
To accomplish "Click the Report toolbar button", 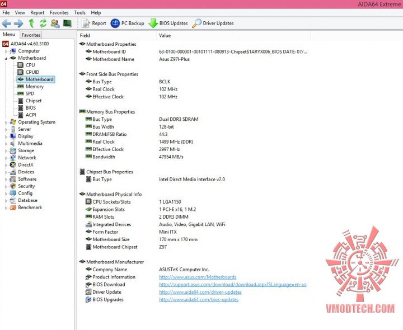I will click(94, 23).
